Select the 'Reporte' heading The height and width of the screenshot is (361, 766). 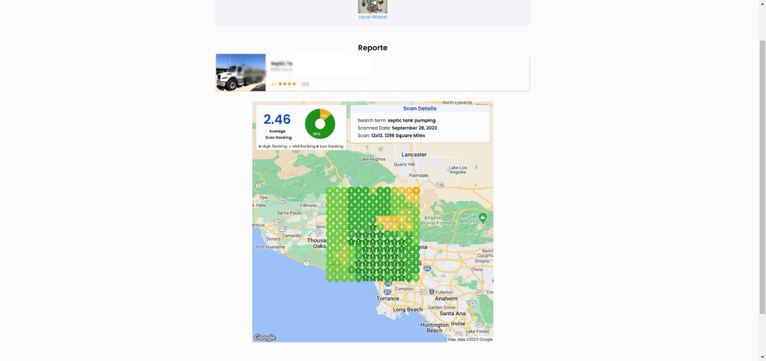373,48
